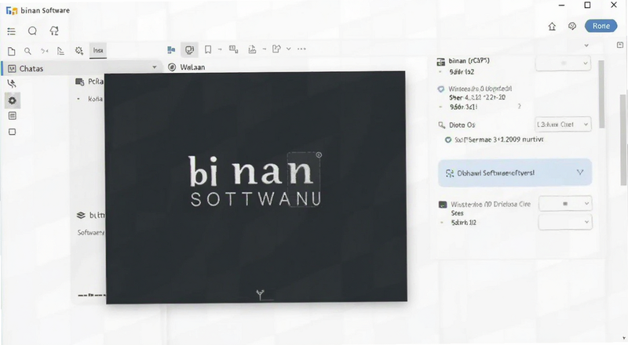
Task: Open the dropdown beside Wisstedoe Drielosa Cire
Action: tap(565, 204)
